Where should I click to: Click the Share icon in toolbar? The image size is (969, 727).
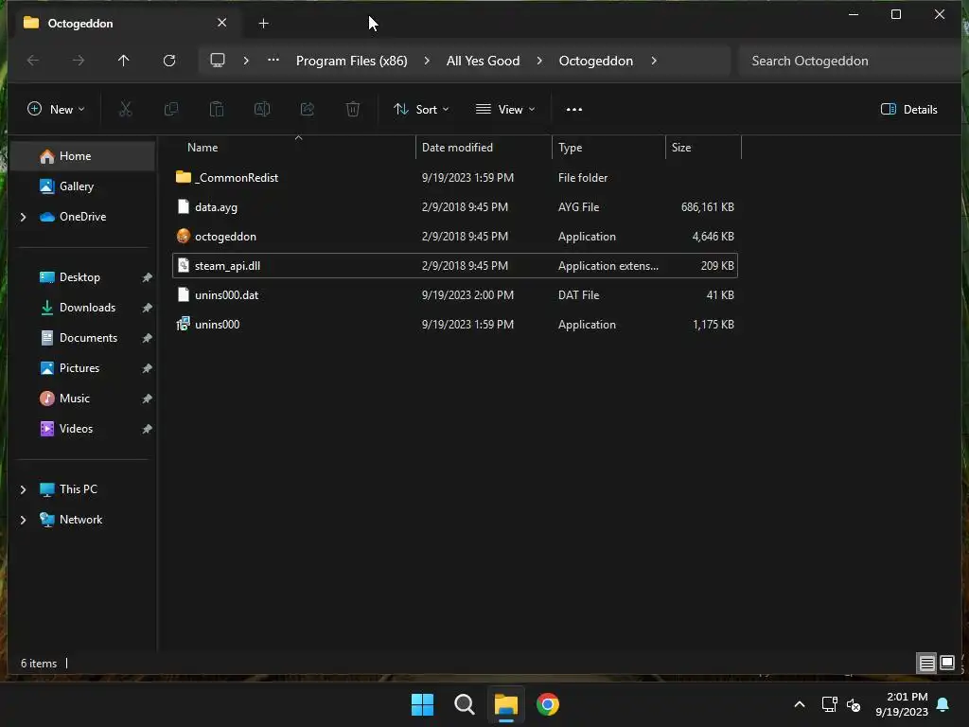coord(308,110)
